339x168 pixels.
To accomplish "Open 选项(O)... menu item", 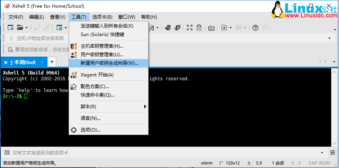I will point(109,130).
